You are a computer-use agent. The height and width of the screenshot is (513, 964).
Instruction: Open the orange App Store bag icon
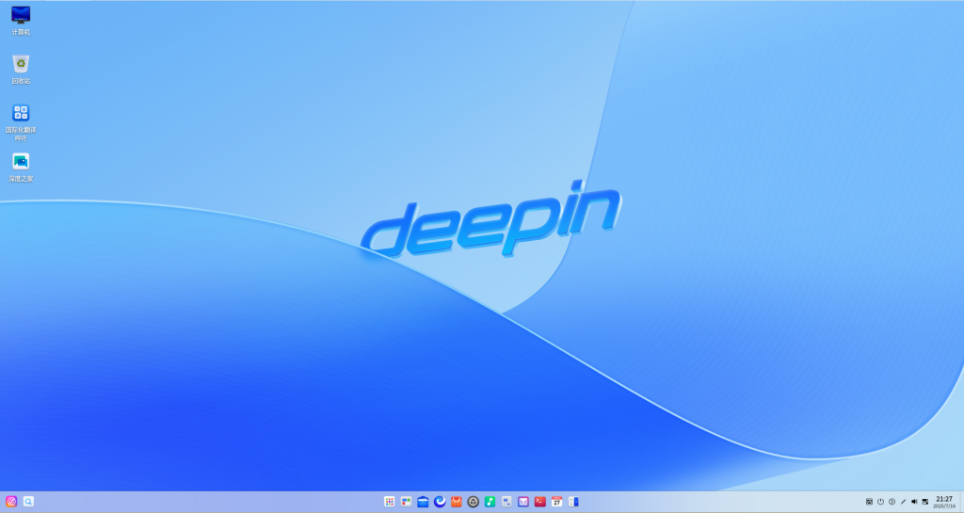click(x=457, y=502)
